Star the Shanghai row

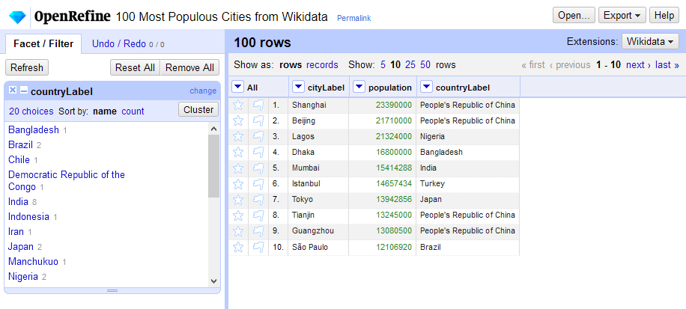coord(238,105)
